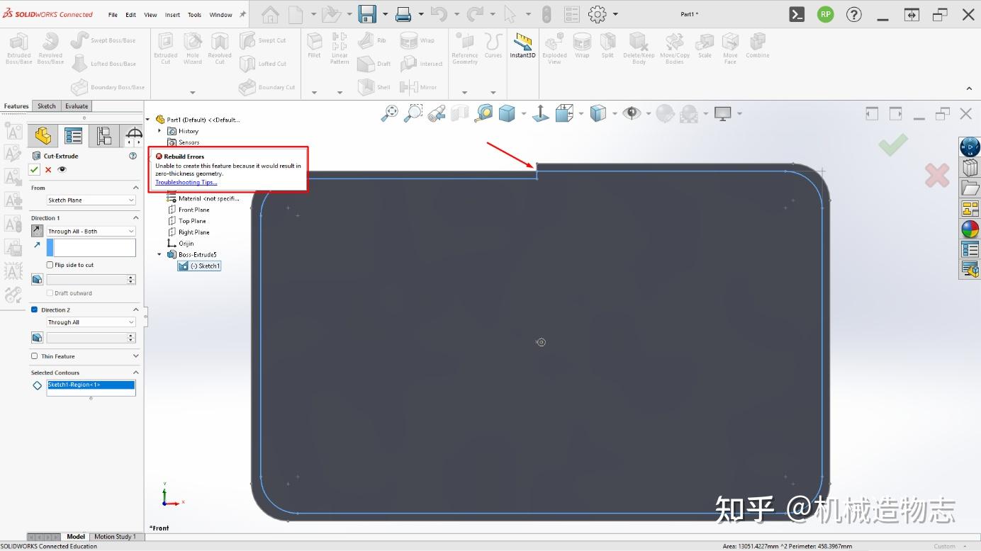981x551 pixels.
Task: Open the Appearances color wheel in the task pane
Action: click(x=969, y=229)
